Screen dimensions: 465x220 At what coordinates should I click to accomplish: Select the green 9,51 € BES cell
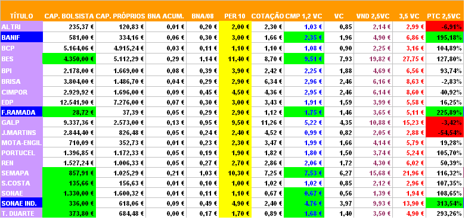(x=304, y=59)
